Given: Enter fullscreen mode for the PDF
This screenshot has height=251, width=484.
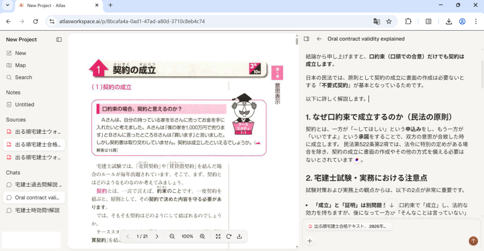Looking at the screenshot, I should pos(218,236).
